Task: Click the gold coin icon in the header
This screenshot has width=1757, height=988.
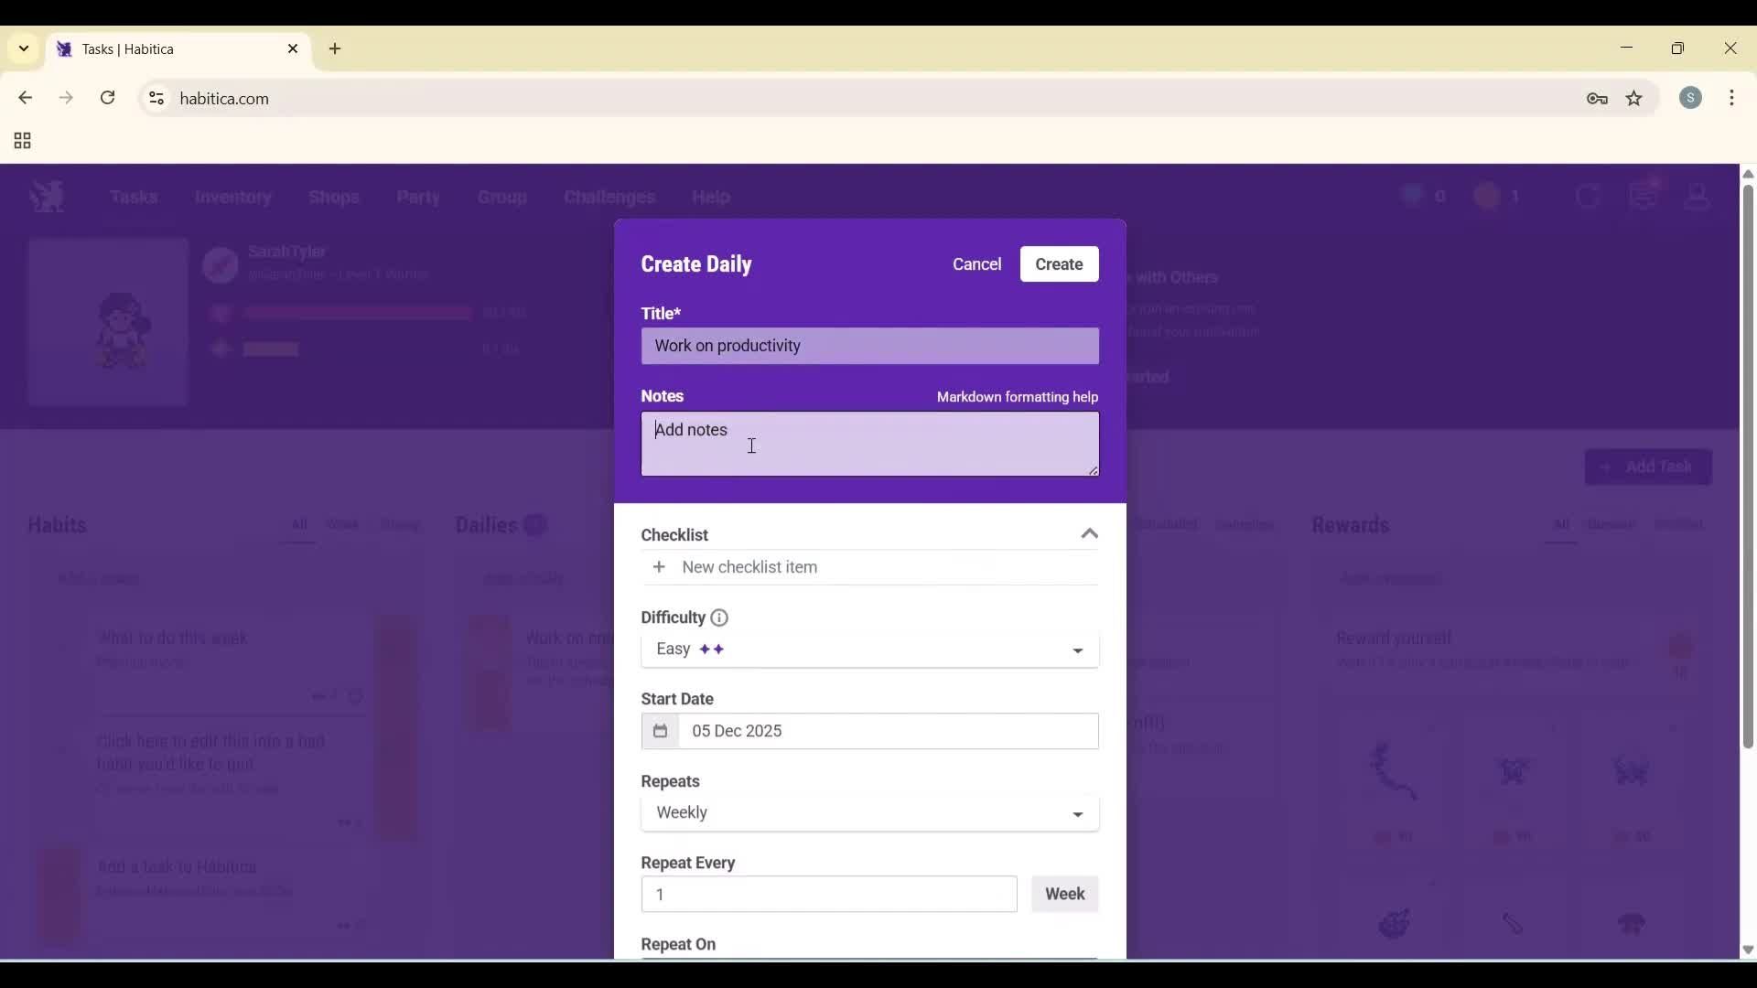Action: pyautogui.click(x=1485, y=195)
